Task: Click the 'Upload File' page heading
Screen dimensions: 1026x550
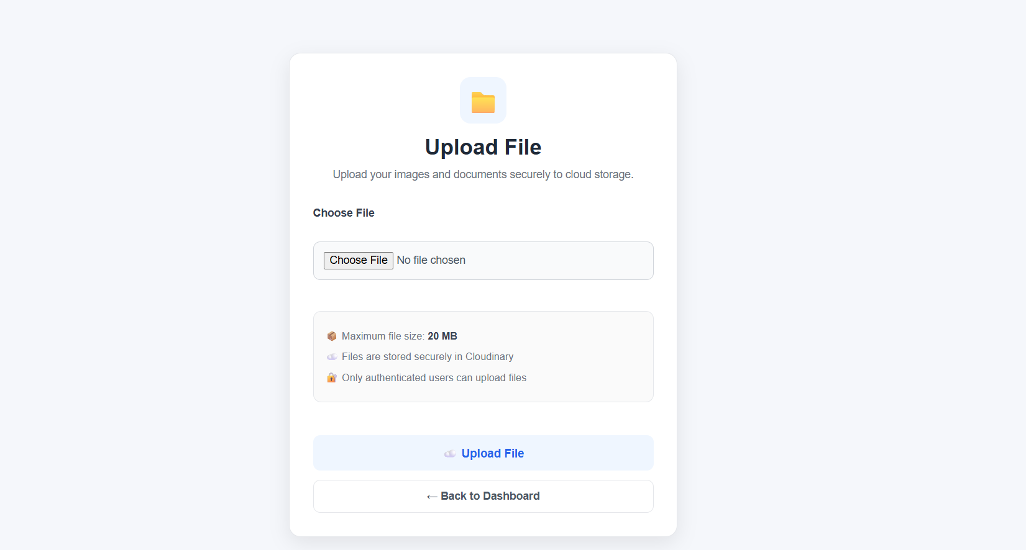Action: click(483, 147)
